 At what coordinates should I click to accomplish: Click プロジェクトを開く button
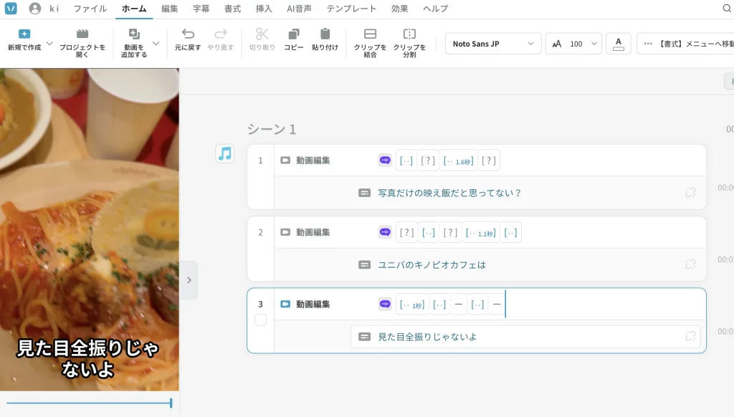click(x=82, y=43)
